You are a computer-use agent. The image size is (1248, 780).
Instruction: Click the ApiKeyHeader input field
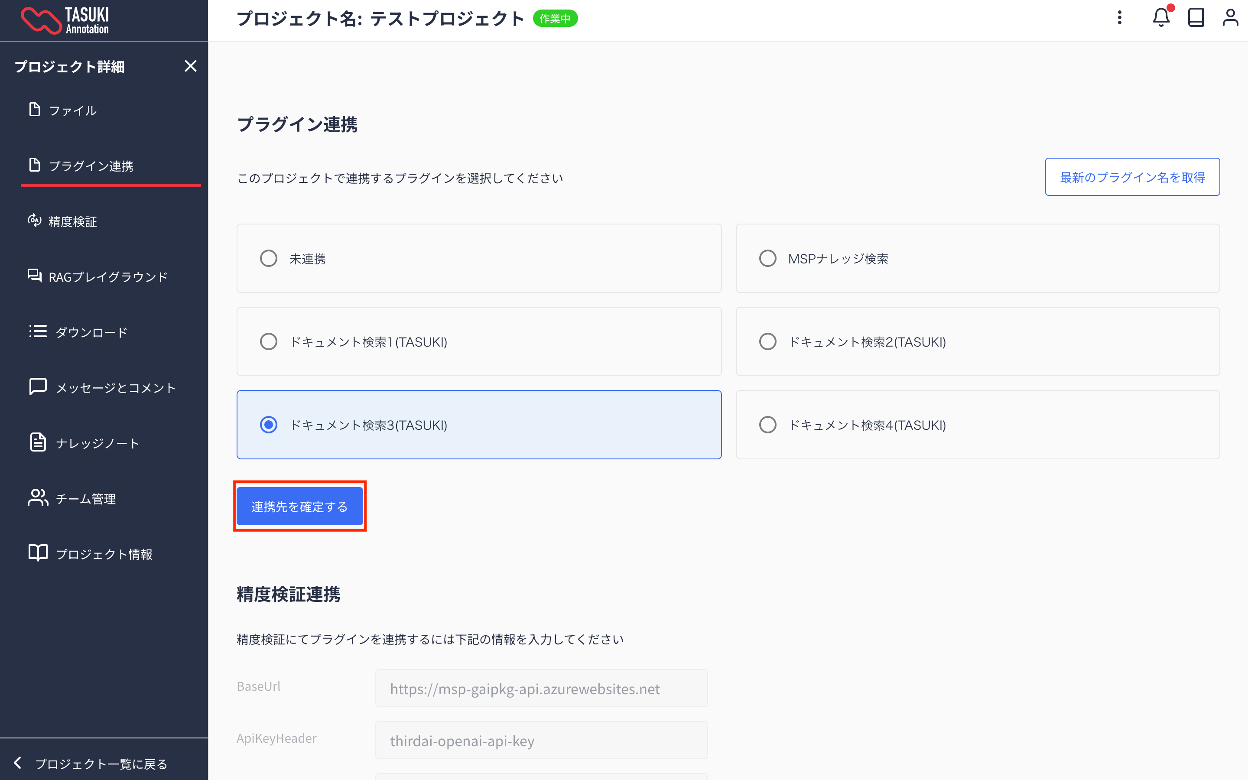(x=541, y=741)
